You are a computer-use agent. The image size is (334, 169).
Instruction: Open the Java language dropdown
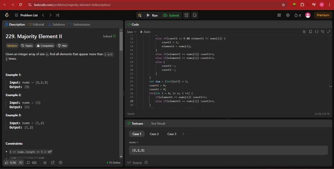132,32
